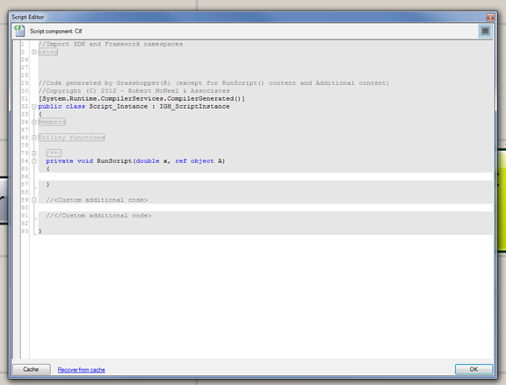Screen dimensions: 506x385
Task: Click line number 84 in the gutter
Action: tap(25, 161)
